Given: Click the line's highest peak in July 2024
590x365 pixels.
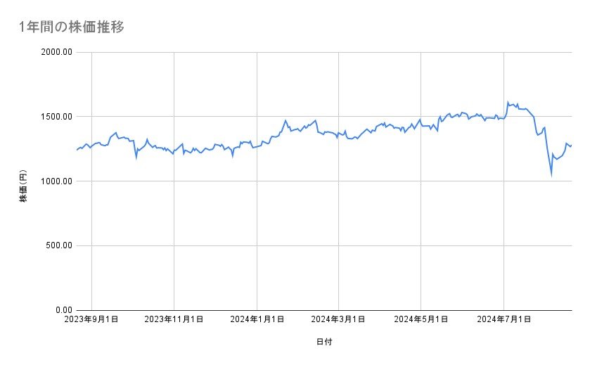Looking at the screenshot, I should [508, 102].
